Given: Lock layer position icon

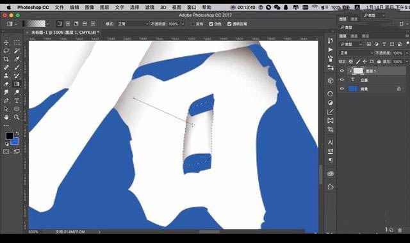Looking at the screenshot, I should pyautogui.click(x=365, y=61).
